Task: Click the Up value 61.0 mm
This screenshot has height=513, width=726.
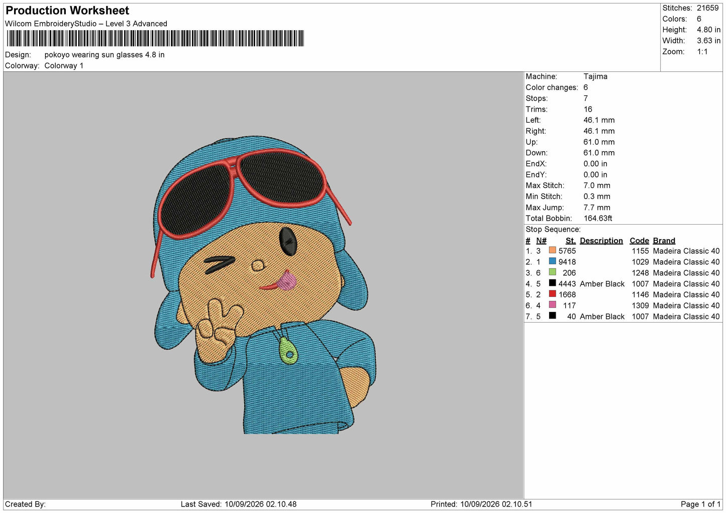Action: pyautogui.click(x=599, y=142)
